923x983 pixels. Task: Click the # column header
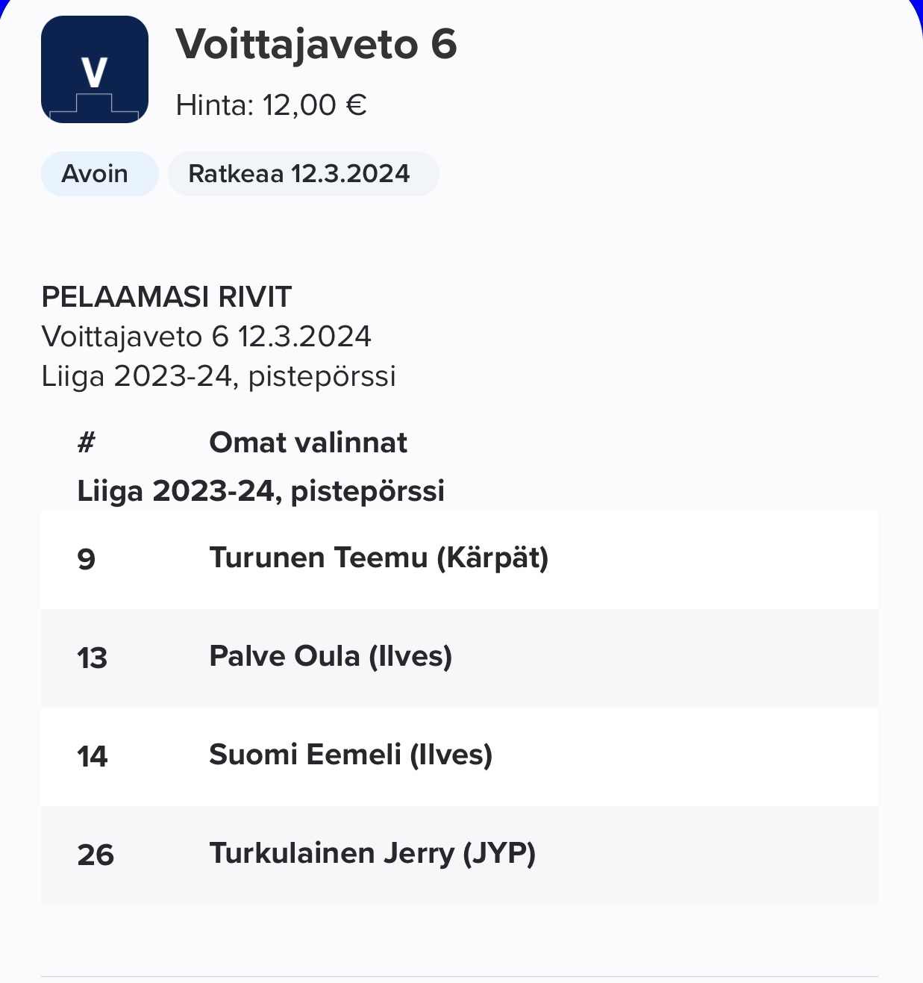[x=87, y=443]
